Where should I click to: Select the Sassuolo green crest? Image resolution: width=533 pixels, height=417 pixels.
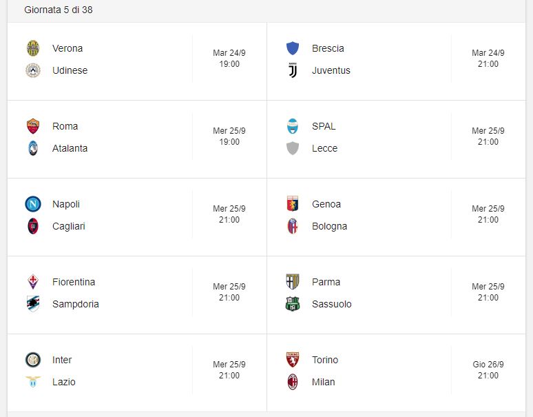pyautogui.click(x=293, y=304)
